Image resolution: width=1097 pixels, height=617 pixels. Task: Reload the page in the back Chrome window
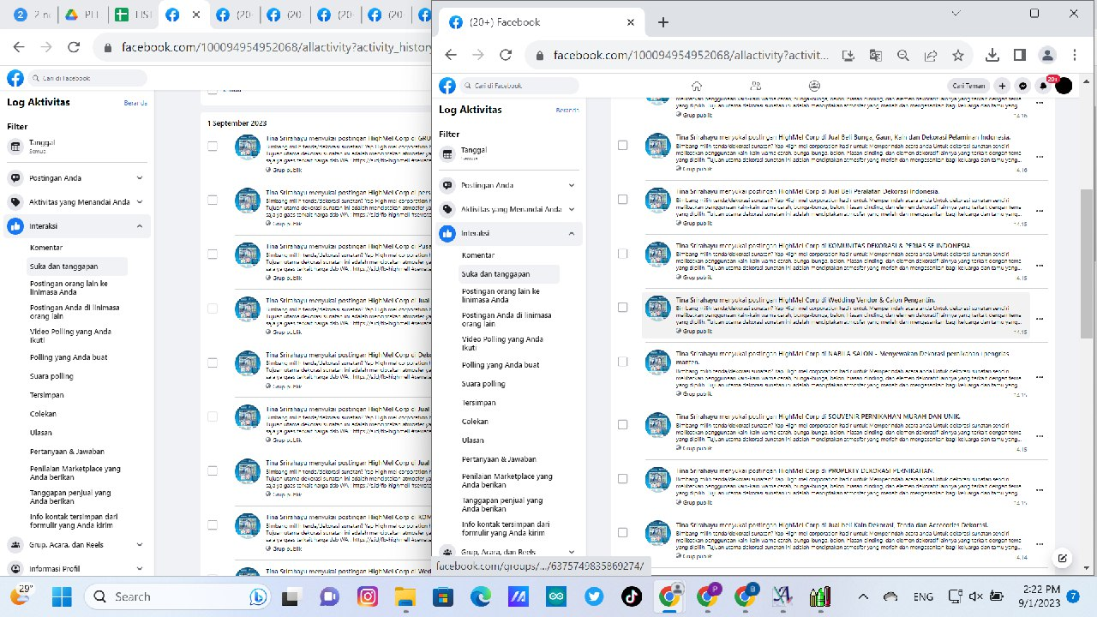[74, 48]
